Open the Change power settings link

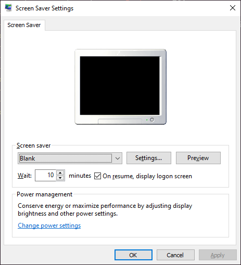point(49,226)
